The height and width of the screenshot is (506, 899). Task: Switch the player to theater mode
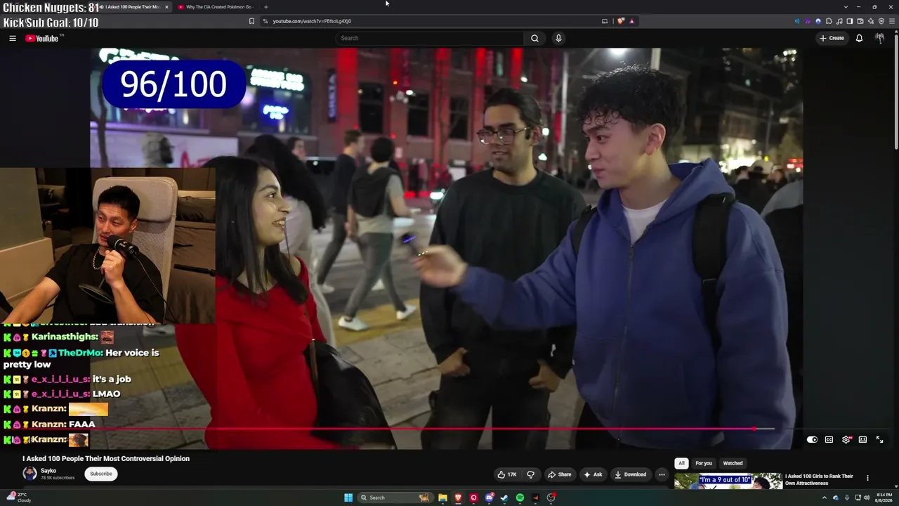point(862,439)
